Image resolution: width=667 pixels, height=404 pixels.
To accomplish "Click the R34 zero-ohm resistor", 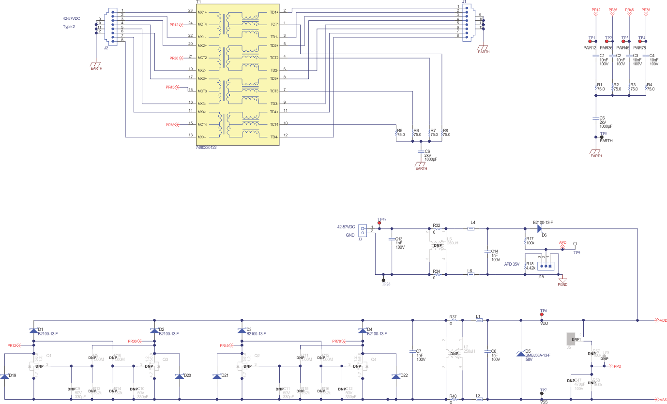I will tap(437, 274).
